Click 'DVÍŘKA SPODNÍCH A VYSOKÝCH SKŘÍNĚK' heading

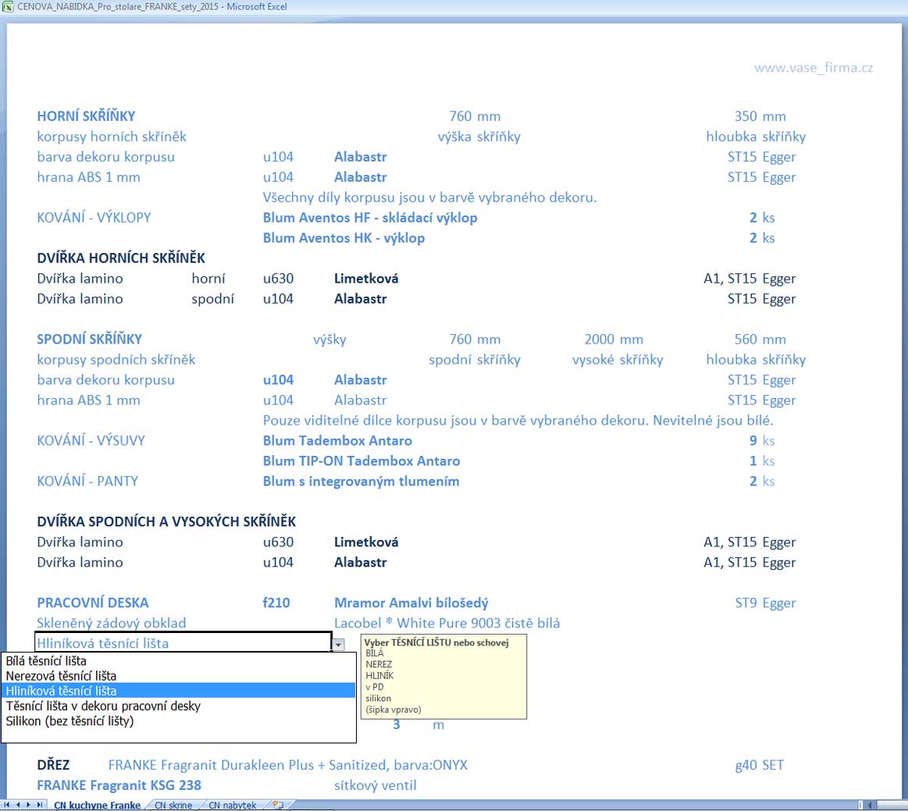(166, 521)
